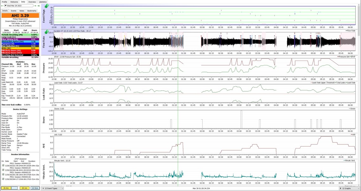
Task: Open the Overview tab
Action: click(32, 2)
